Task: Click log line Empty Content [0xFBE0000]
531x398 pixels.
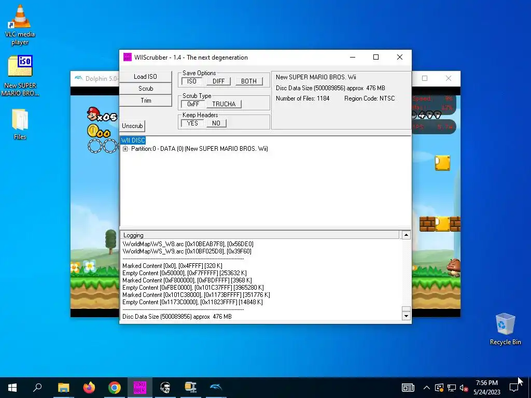Action: [x=193, y=287]
